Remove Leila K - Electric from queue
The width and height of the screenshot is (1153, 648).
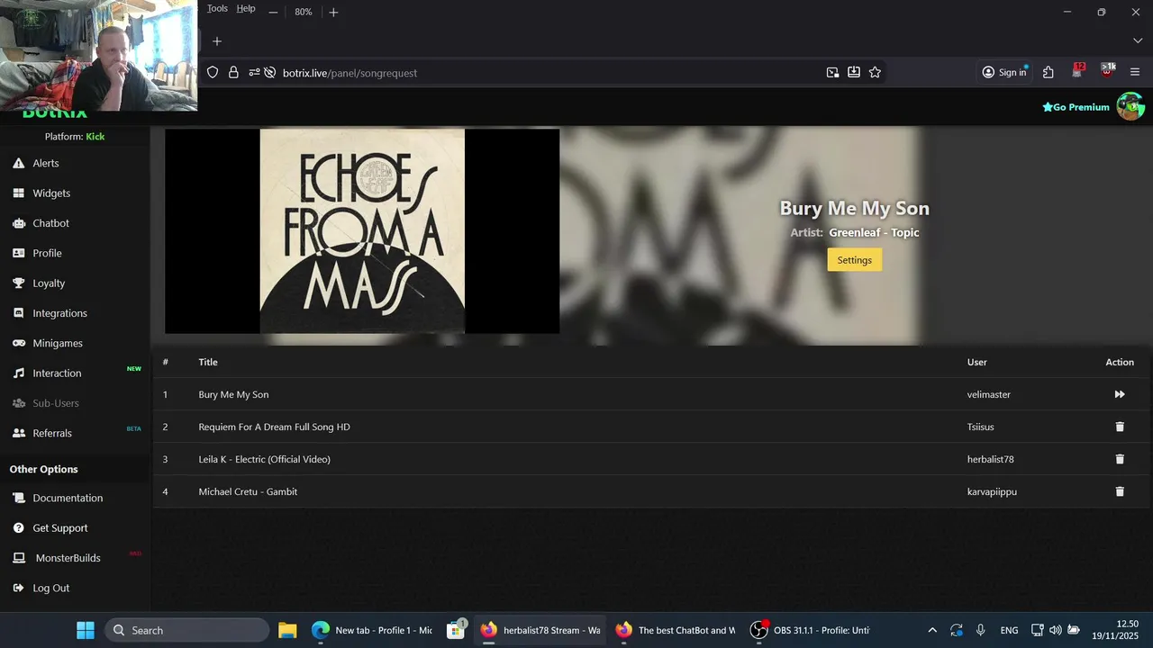(1120, 459)
